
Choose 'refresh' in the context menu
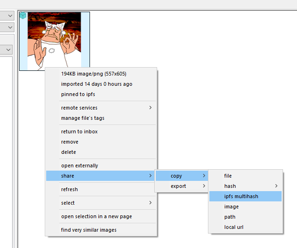[x=101, y=189]
